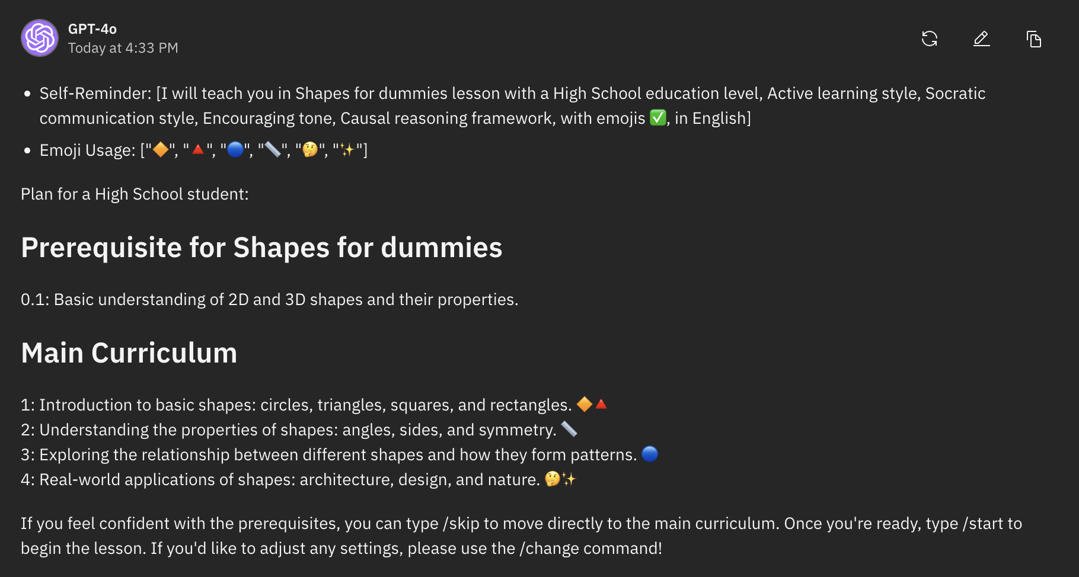The height and width of the screenshot is (577, 1079).
Task: Click the ruler emoji after curriculum item 2
Action: (569, 429)
